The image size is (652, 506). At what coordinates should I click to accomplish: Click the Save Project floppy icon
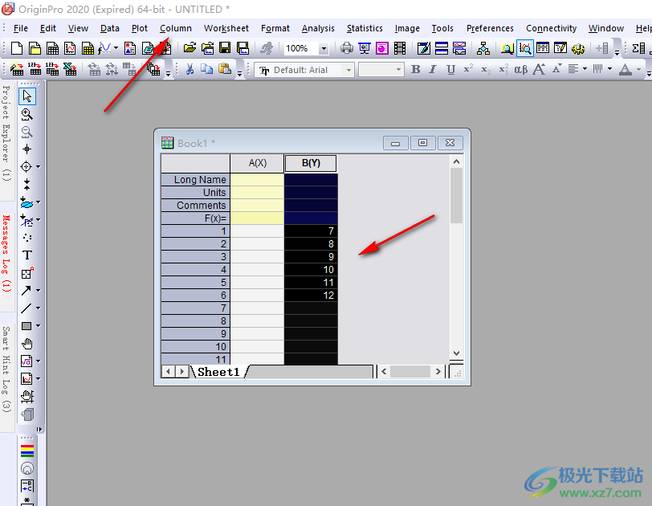[225, 48]
